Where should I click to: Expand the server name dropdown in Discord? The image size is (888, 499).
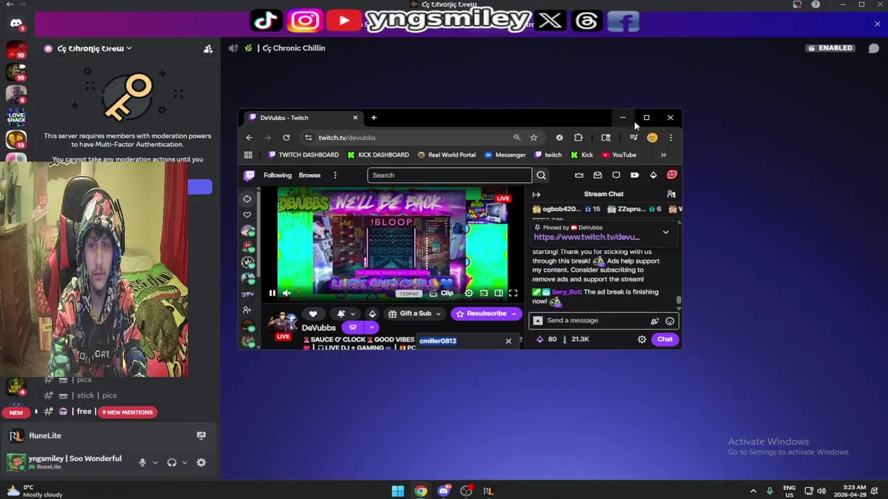tap(129, 49)
